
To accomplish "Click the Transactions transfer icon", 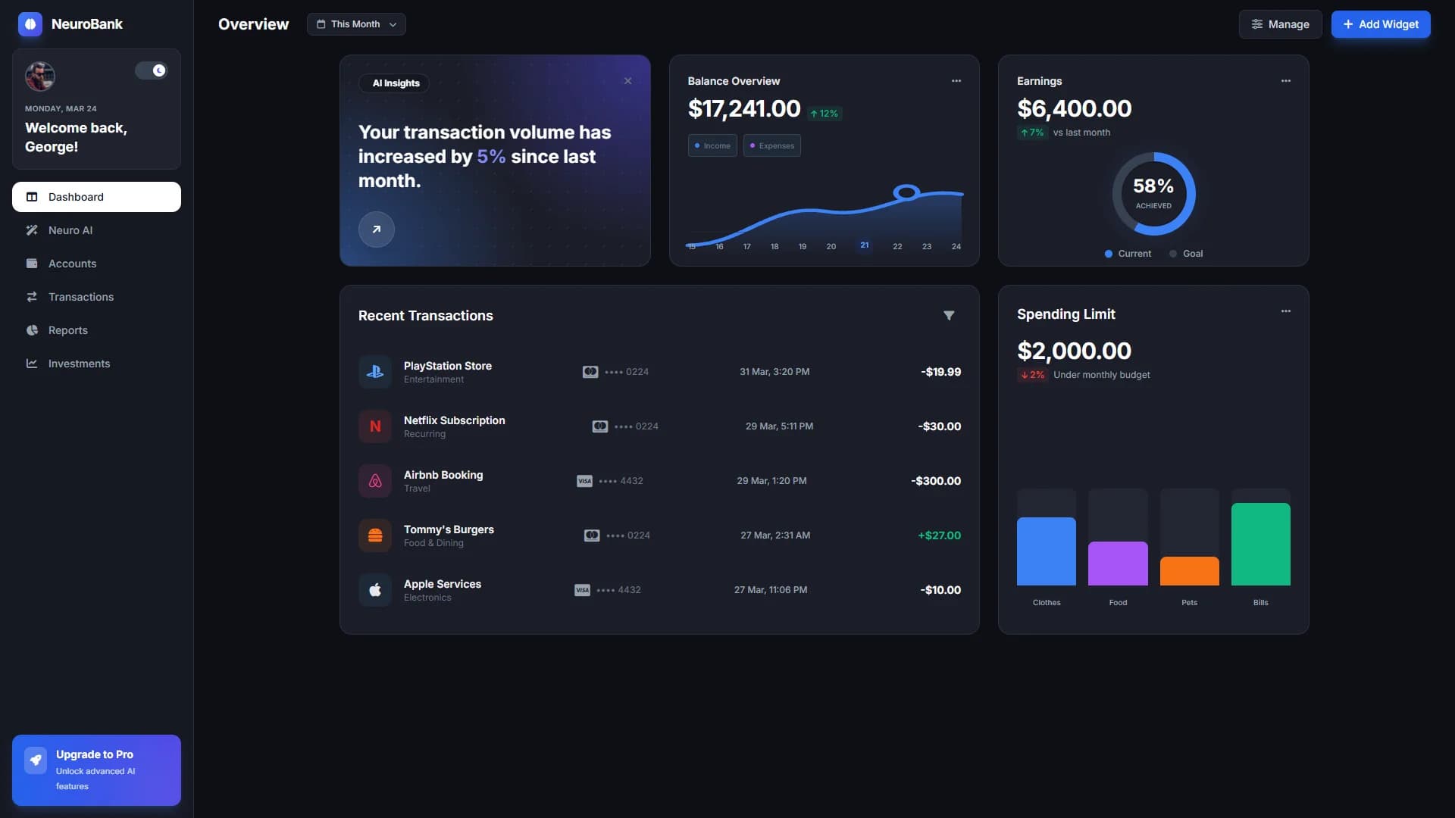I will 32,297.
